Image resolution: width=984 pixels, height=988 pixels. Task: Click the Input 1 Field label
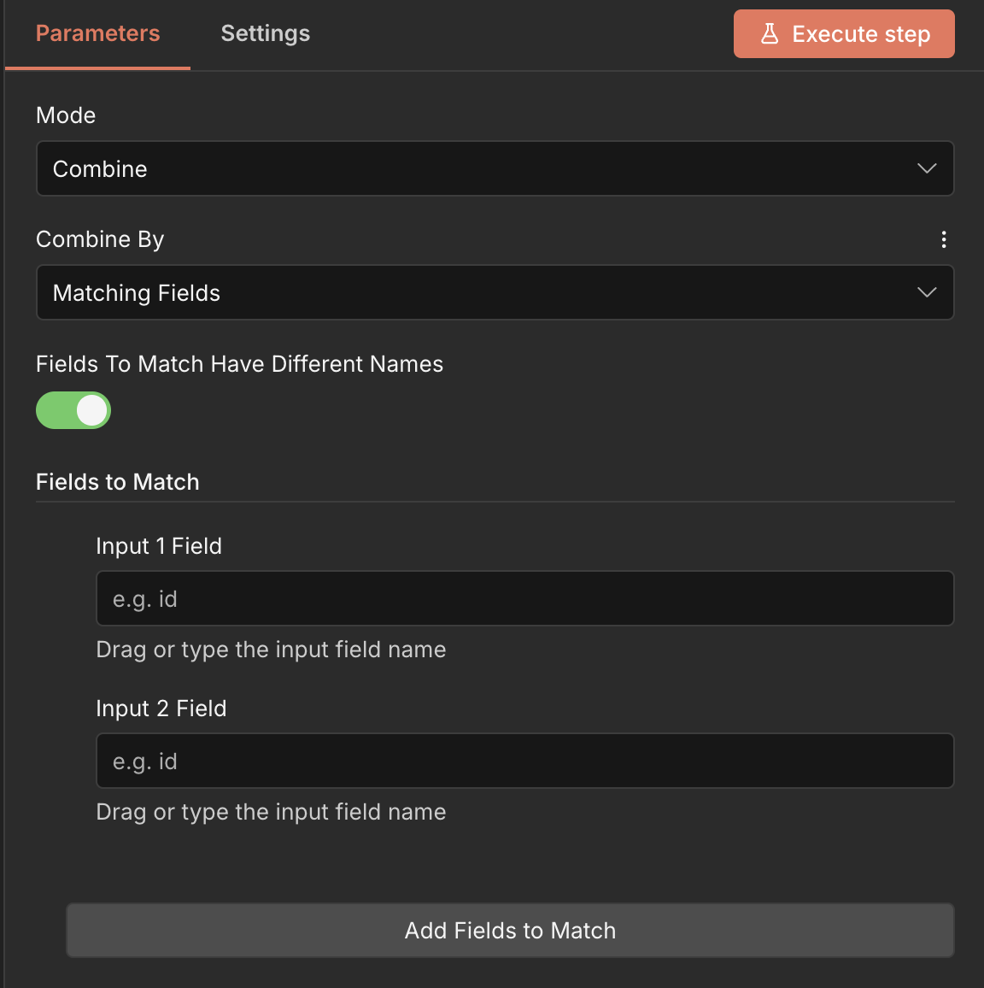(x=159, y=546)
